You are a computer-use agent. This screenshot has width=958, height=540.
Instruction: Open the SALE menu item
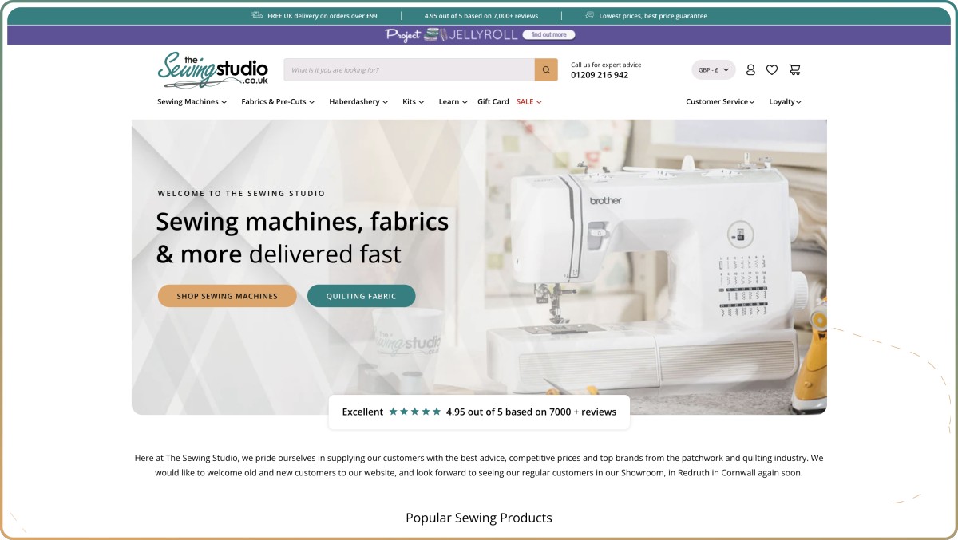point(526,101)
